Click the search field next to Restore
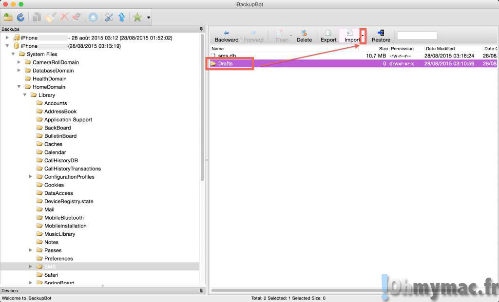Image resolution: width=499 pixels, height=302 pixels. click(417, 36)
